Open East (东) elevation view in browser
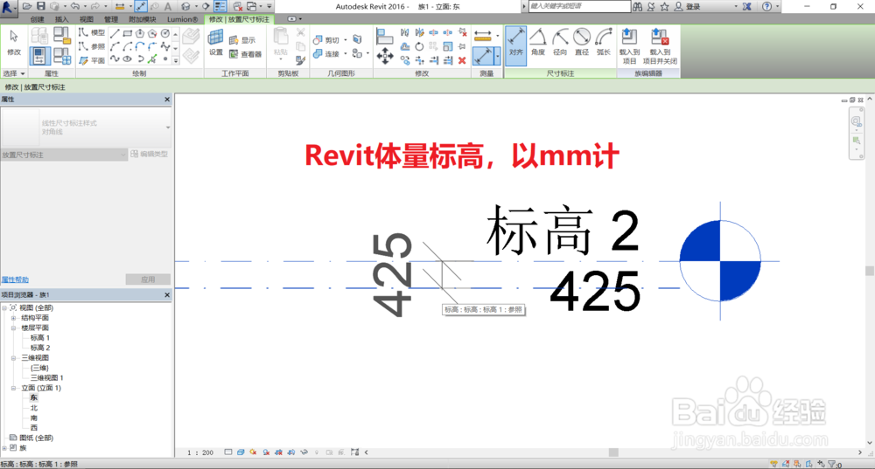 click(x=34, y=397)
